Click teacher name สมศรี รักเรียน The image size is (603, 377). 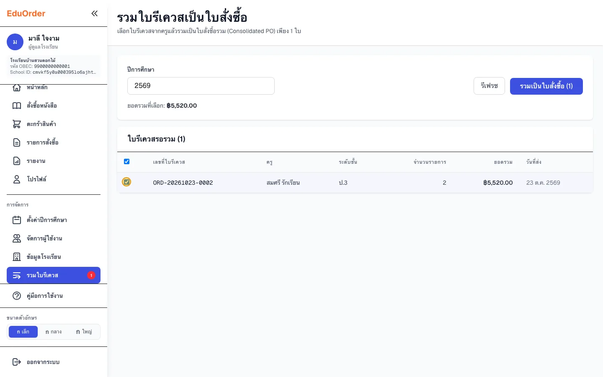(283, 183)
